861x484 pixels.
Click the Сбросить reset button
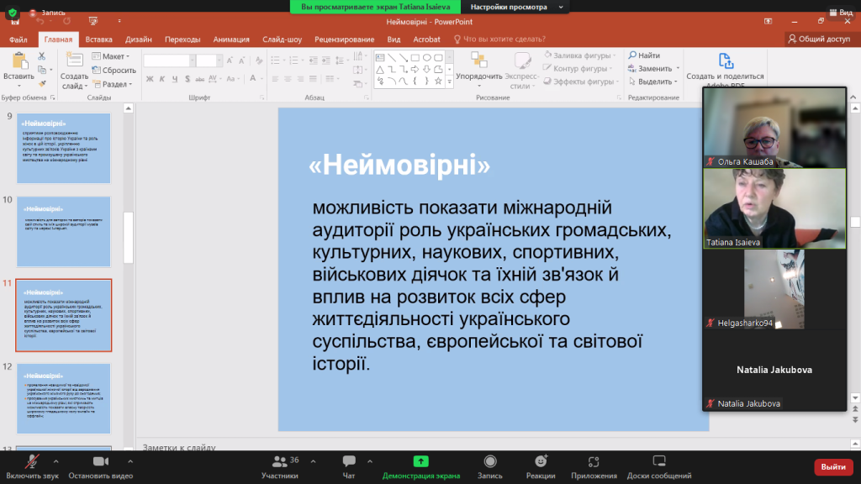[114, 71]
